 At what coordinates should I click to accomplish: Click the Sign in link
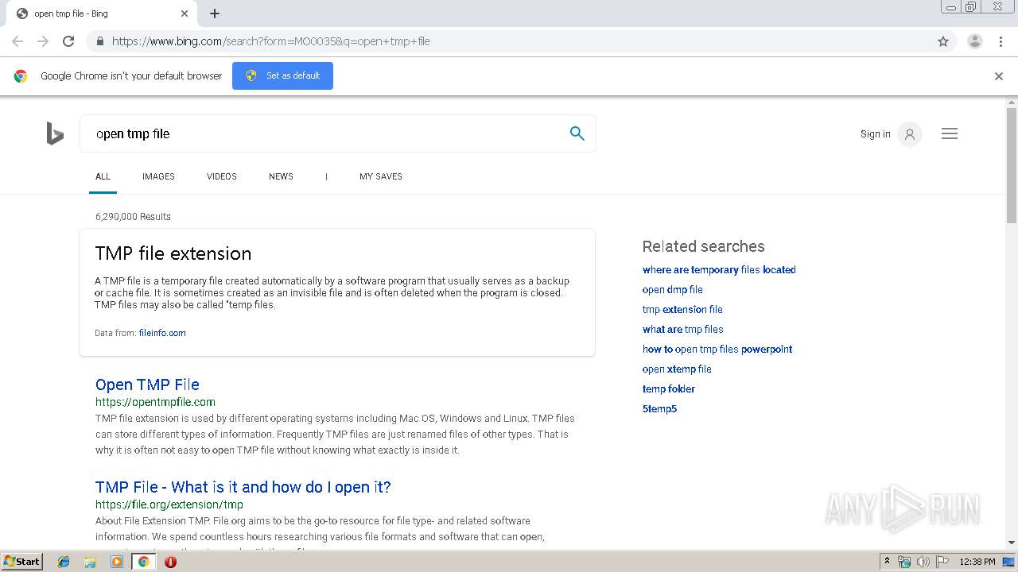click(875, 134)
